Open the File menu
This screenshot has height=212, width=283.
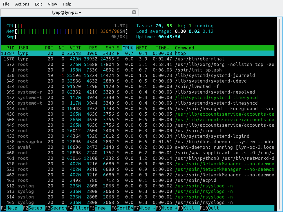click(x=6, y=4)
